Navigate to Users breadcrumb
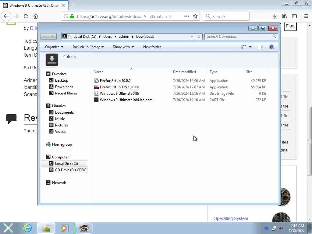Screen dimensions: 312x234 pos(108,37)
